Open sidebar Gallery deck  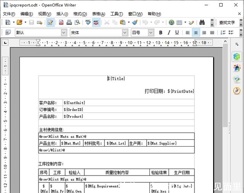[237, 79]
